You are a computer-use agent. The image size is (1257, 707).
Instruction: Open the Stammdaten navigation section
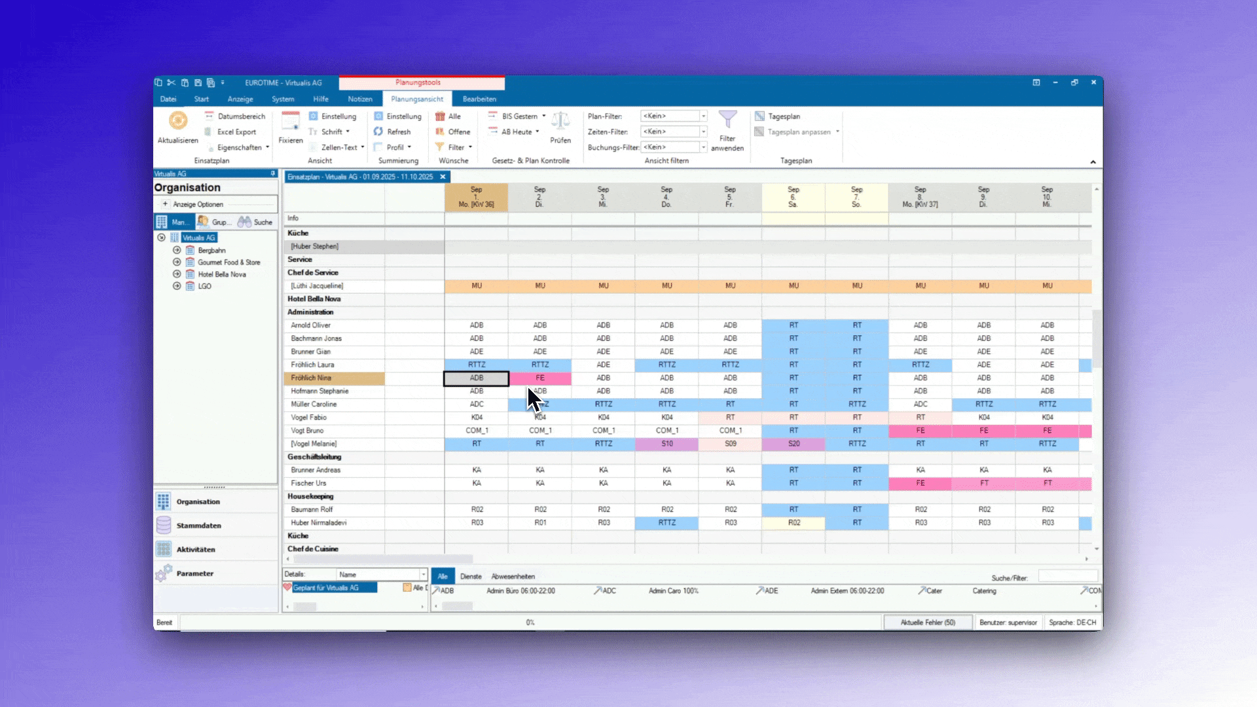click(198, 526)
